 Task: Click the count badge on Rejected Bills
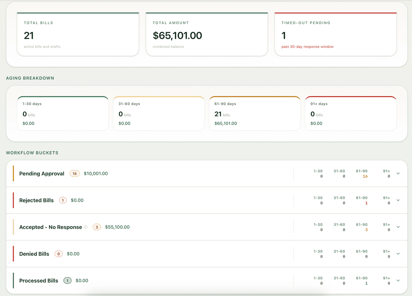click(63, 200)
